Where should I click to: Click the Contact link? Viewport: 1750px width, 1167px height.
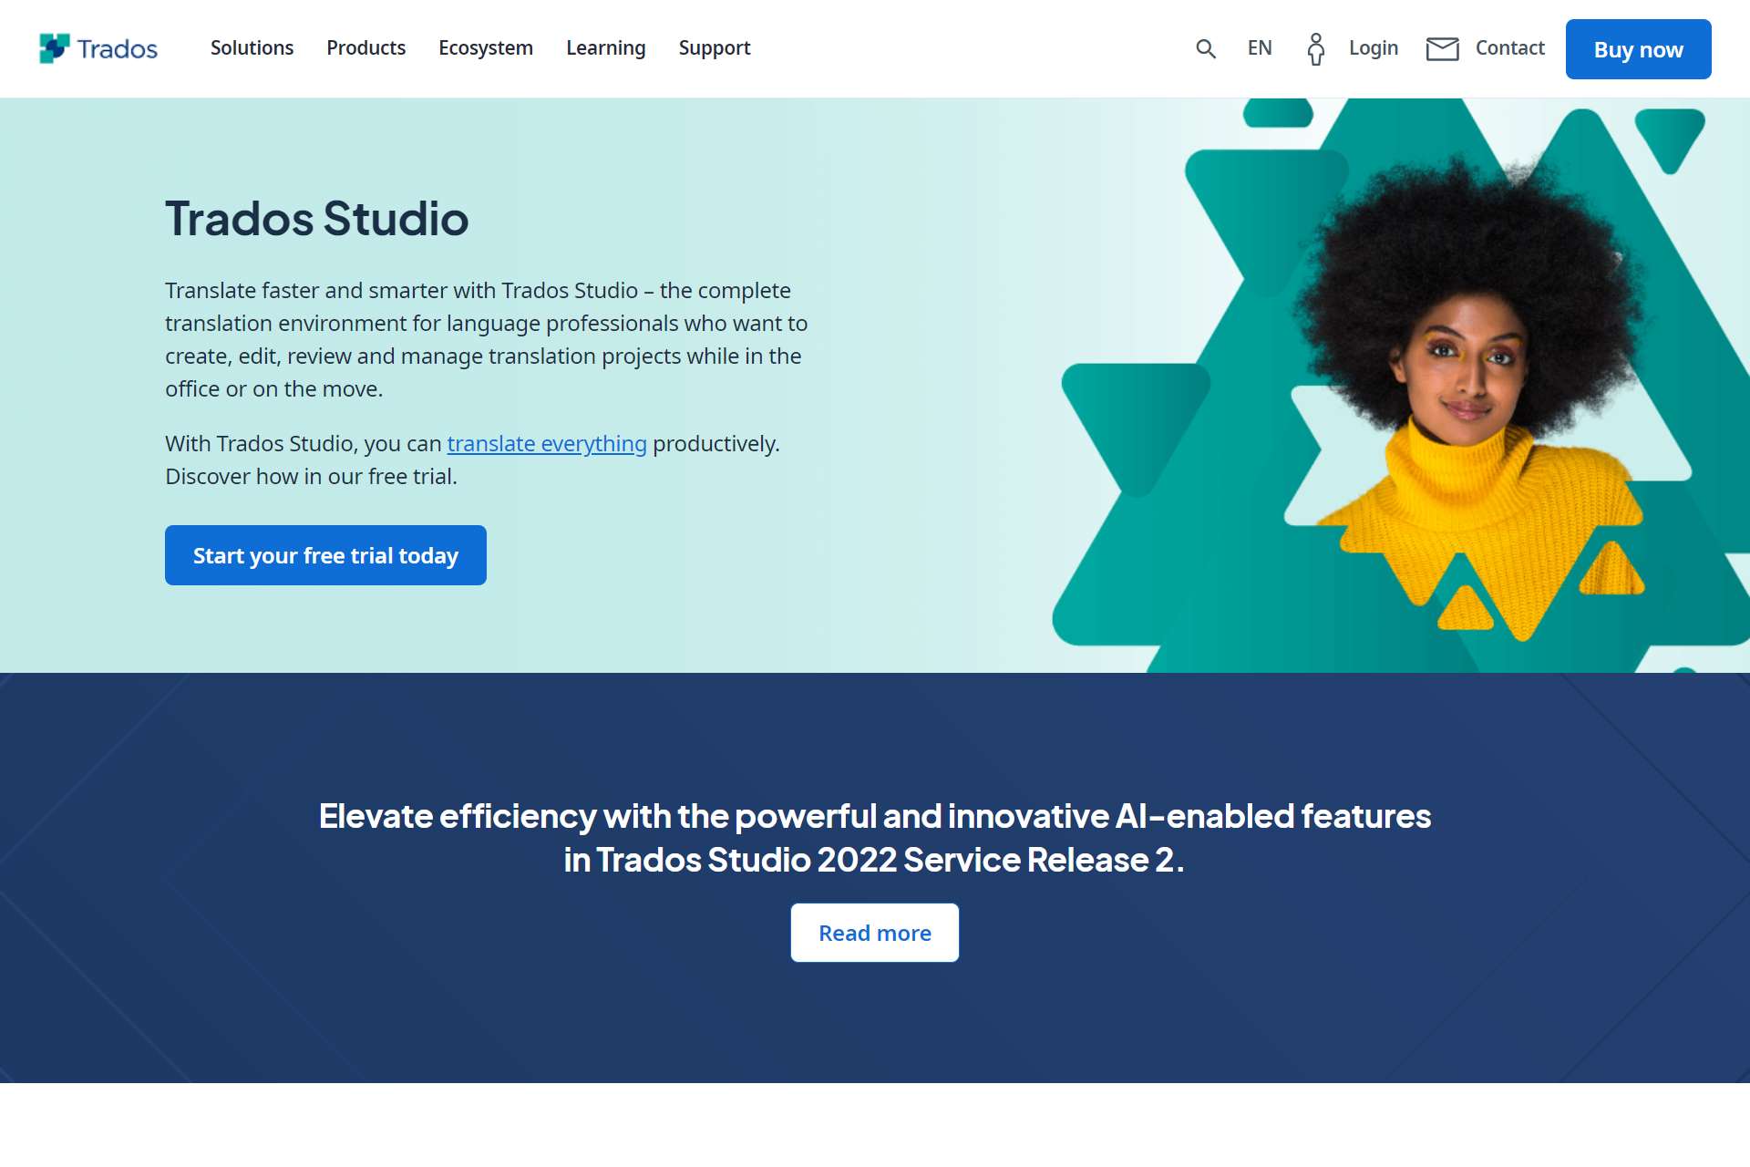click(1510, 47)
